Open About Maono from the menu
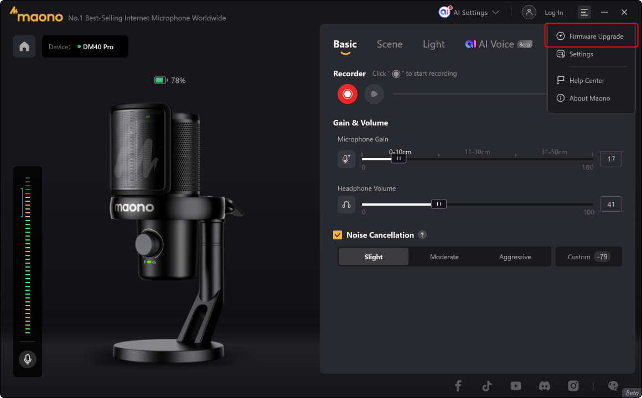Viewport: 642px width, 398px height. pyautogui.click(x=591, y=98)
